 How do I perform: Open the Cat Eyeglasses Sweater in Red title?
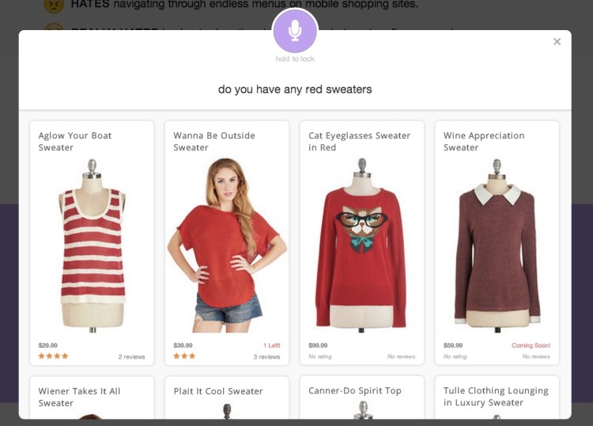(359, 141)
